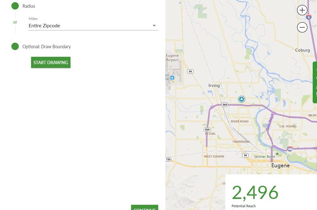Zoom in on the map

coord(302,10)
